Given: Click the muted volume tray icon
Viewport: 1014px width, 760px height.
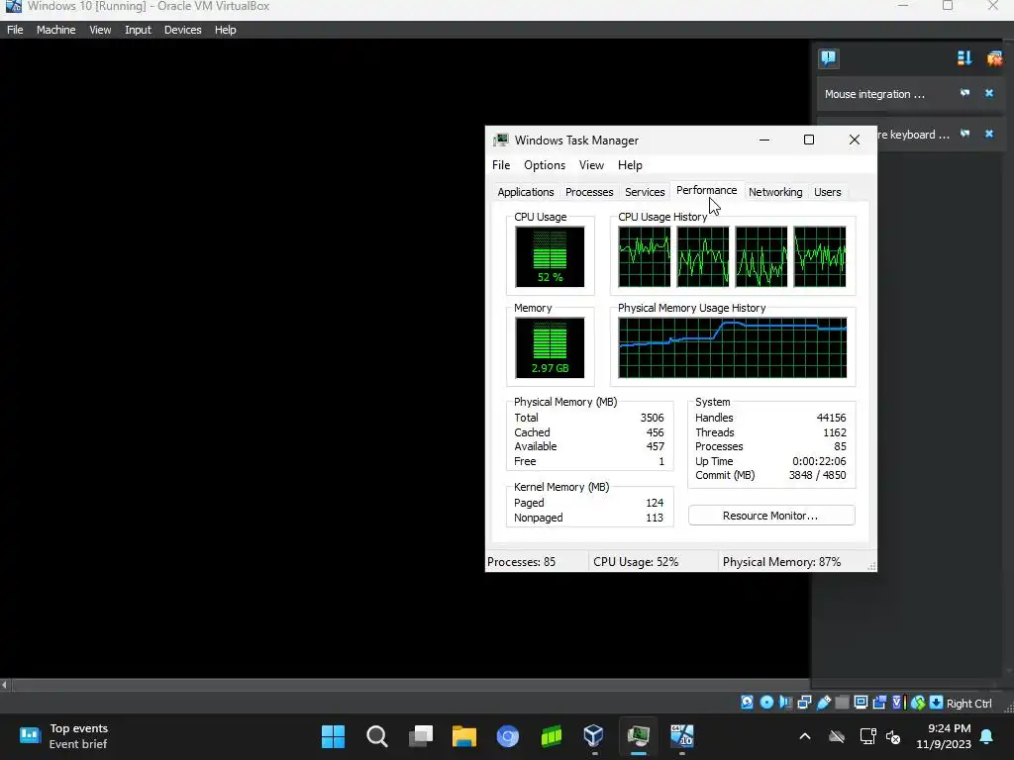Looking at the screenshot, I should (893, 736).
